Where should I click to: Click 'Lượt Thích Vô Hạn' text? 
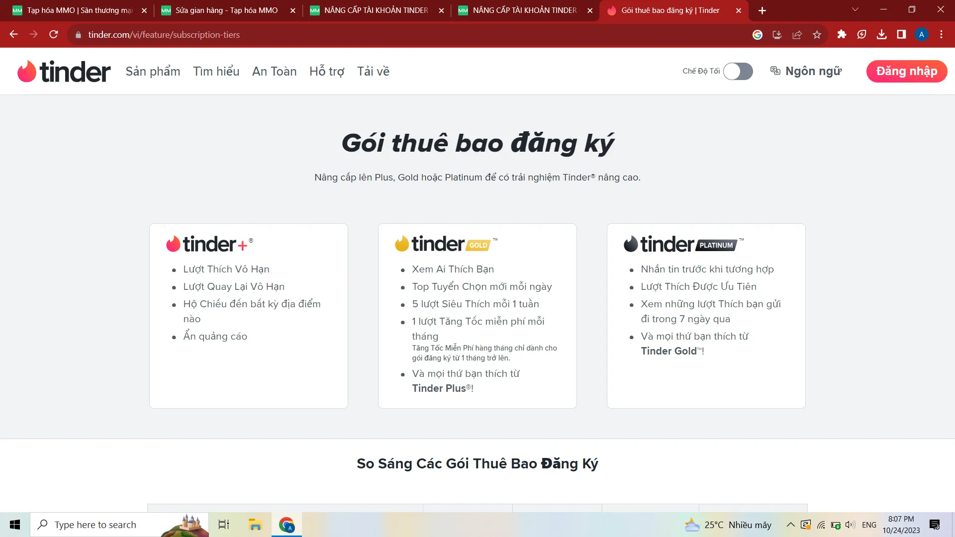click(x=226, y=269)
